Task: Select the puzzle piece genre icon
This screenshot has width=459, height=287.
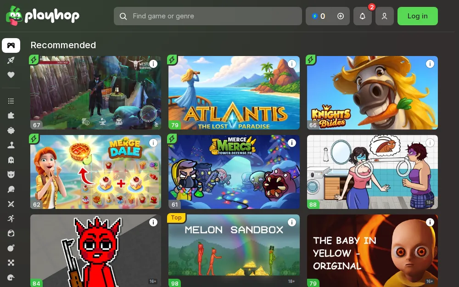Action: click(x=11, y=116)
